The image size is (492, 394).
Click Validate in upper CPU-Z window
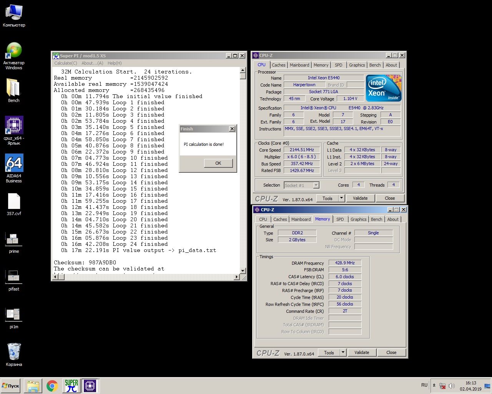360,198
